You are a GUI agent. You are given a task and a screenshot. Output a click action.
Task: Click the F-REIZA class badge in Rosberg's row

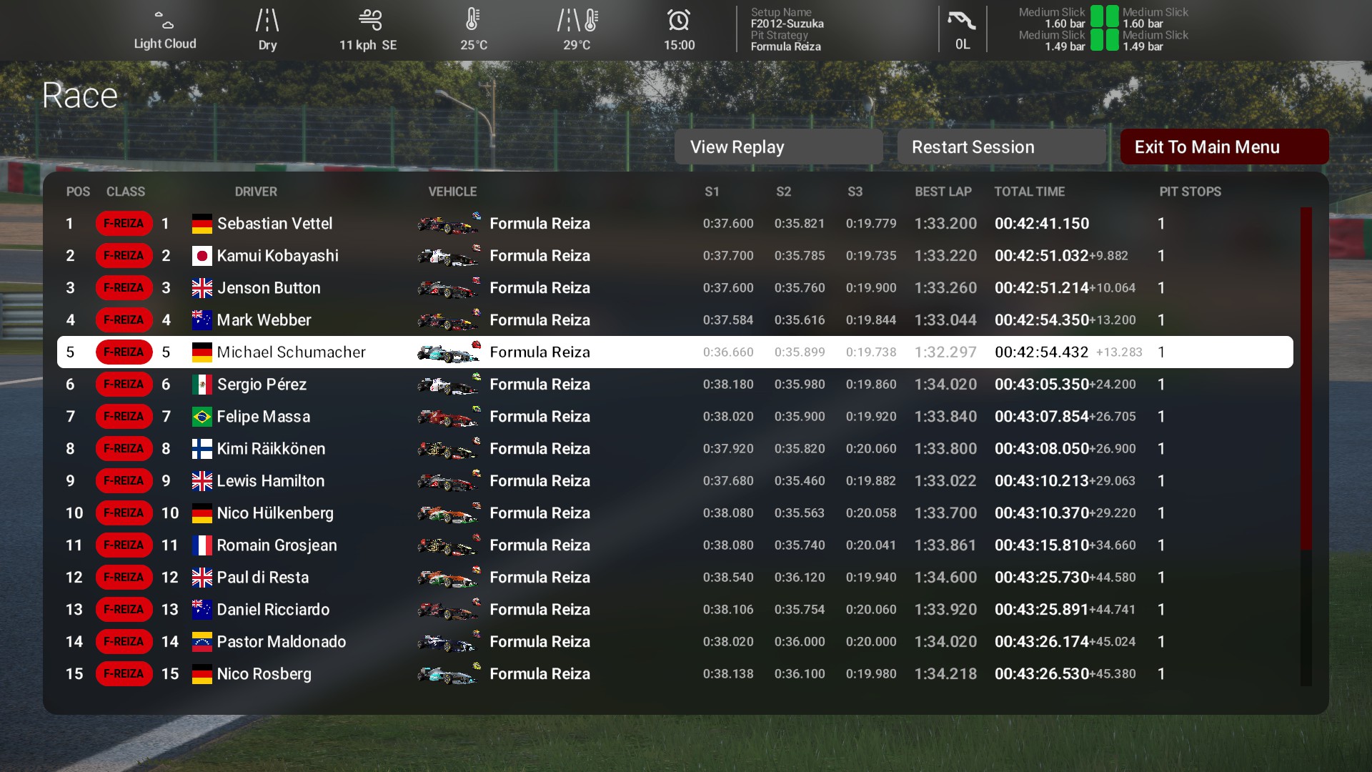coord(124,674)
